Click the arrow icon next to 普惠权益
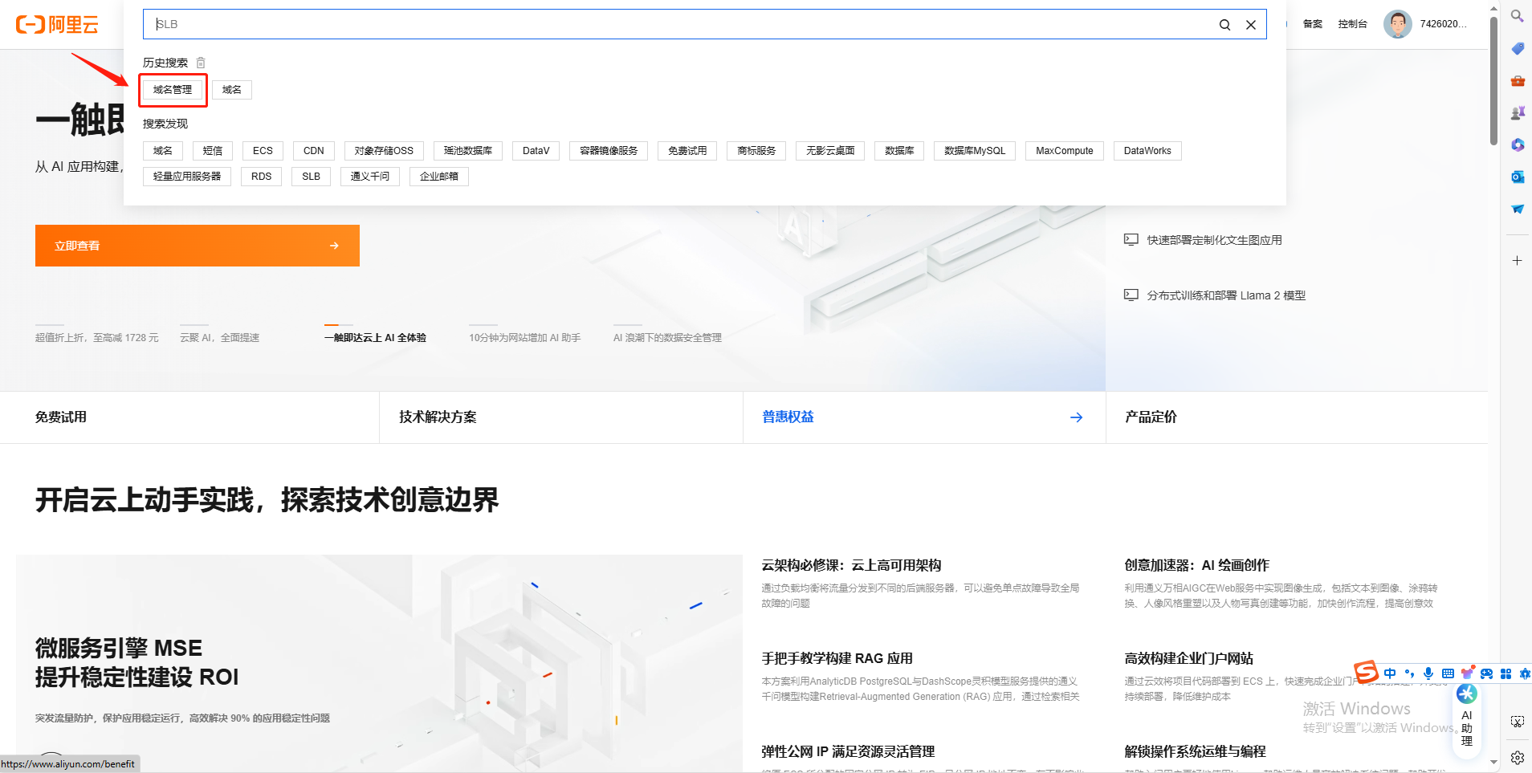 coord(1076,417)
